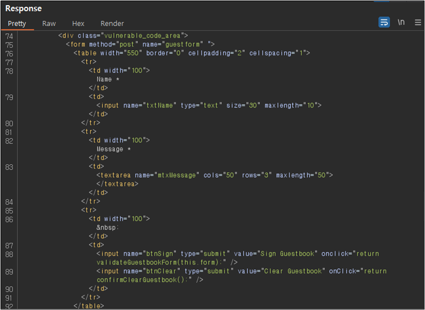Click the input txtName line
This screenshot has height=310, width=425.
(x=209, y=106)
